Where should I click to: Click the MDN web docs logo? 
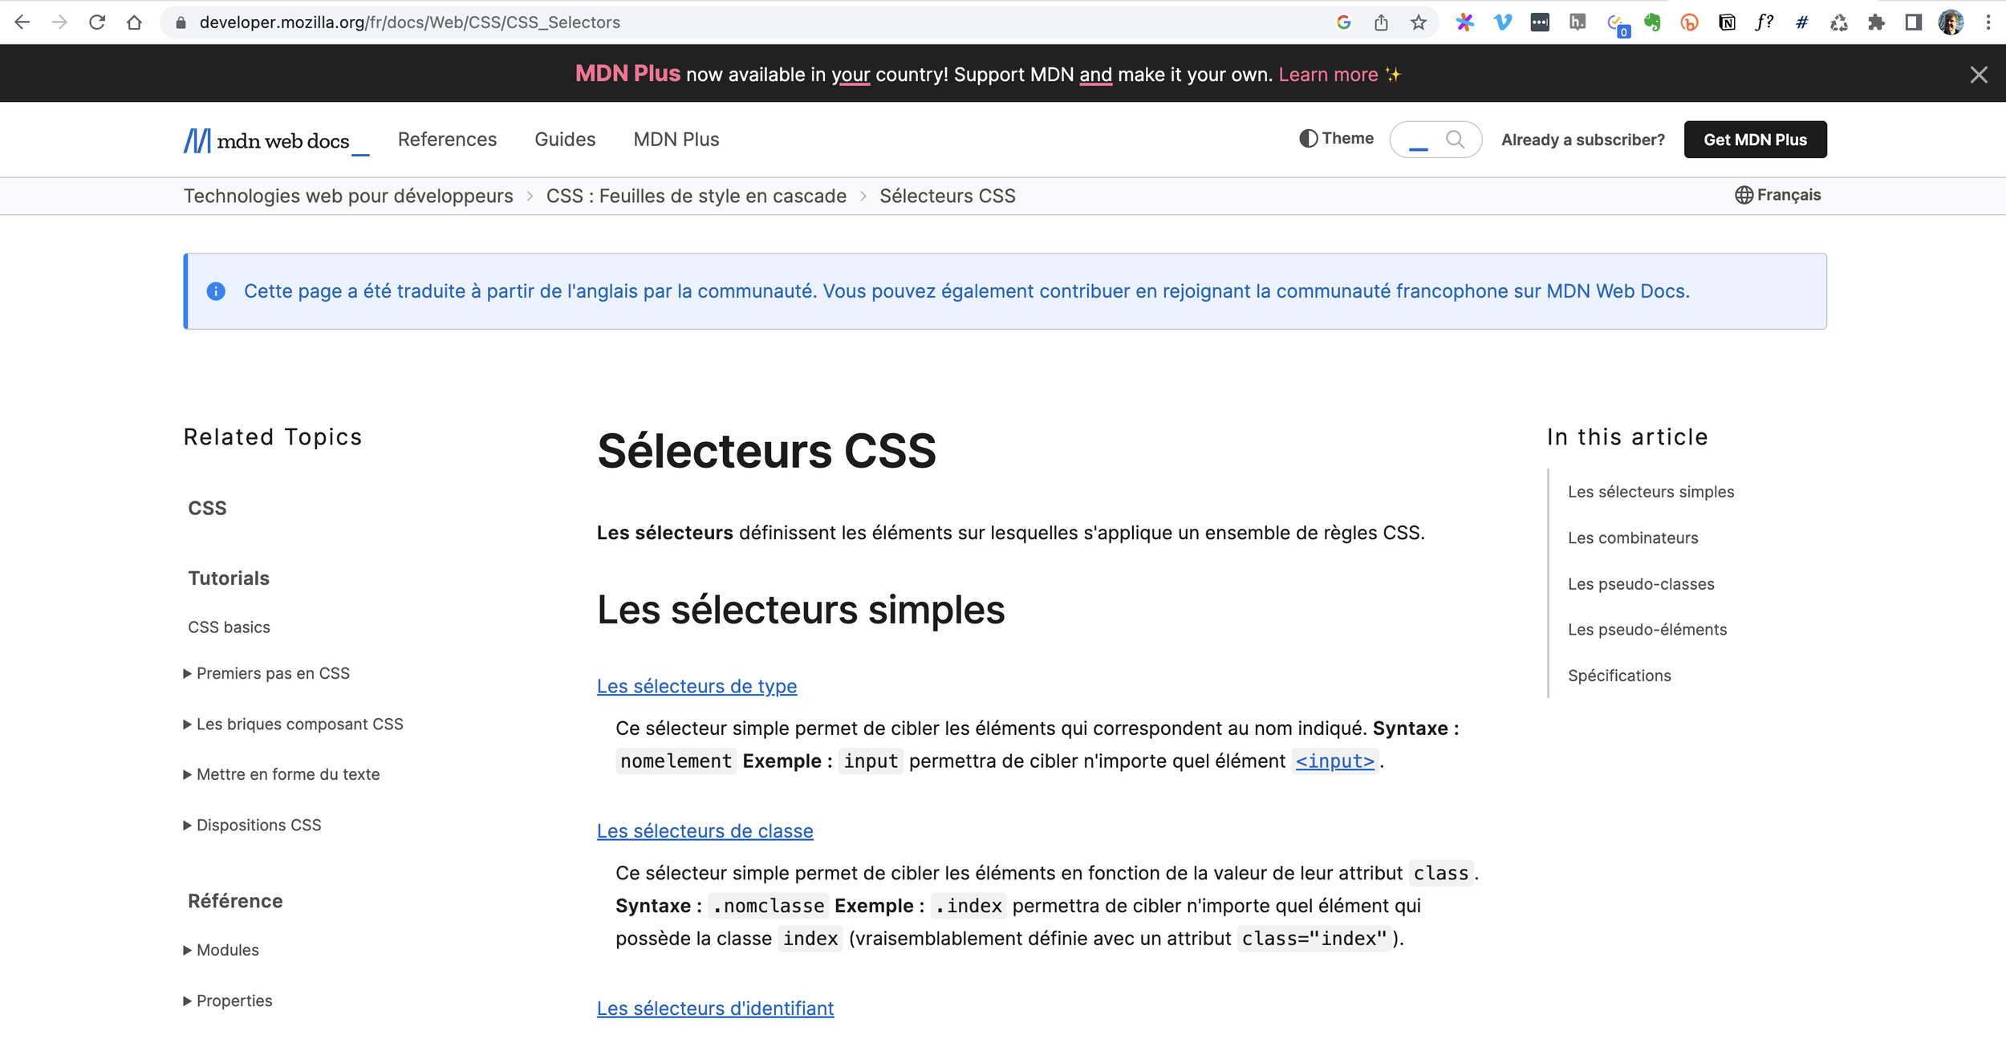[275, 140]
